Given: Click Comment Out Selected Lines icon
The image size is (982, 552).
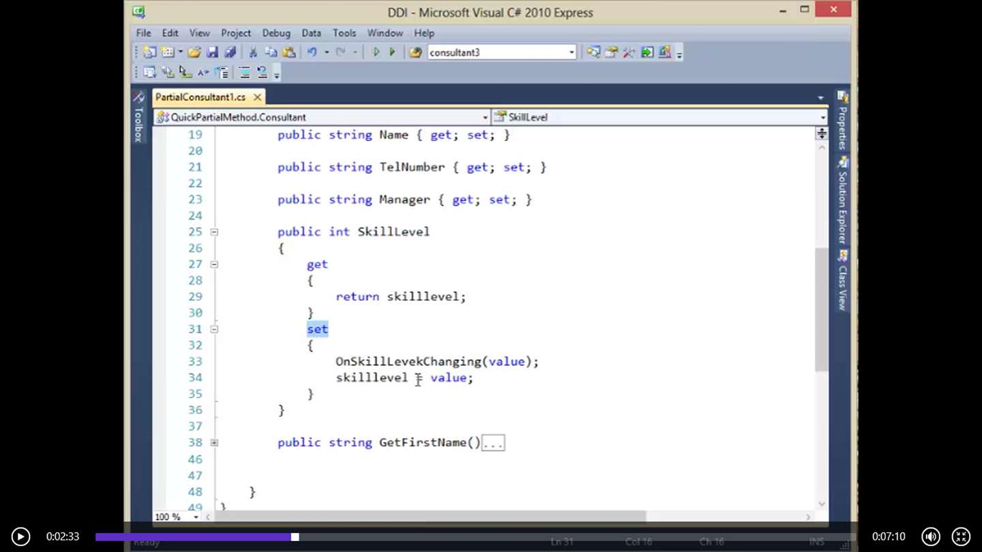Looking at the screenshot, I should [244, 72].
